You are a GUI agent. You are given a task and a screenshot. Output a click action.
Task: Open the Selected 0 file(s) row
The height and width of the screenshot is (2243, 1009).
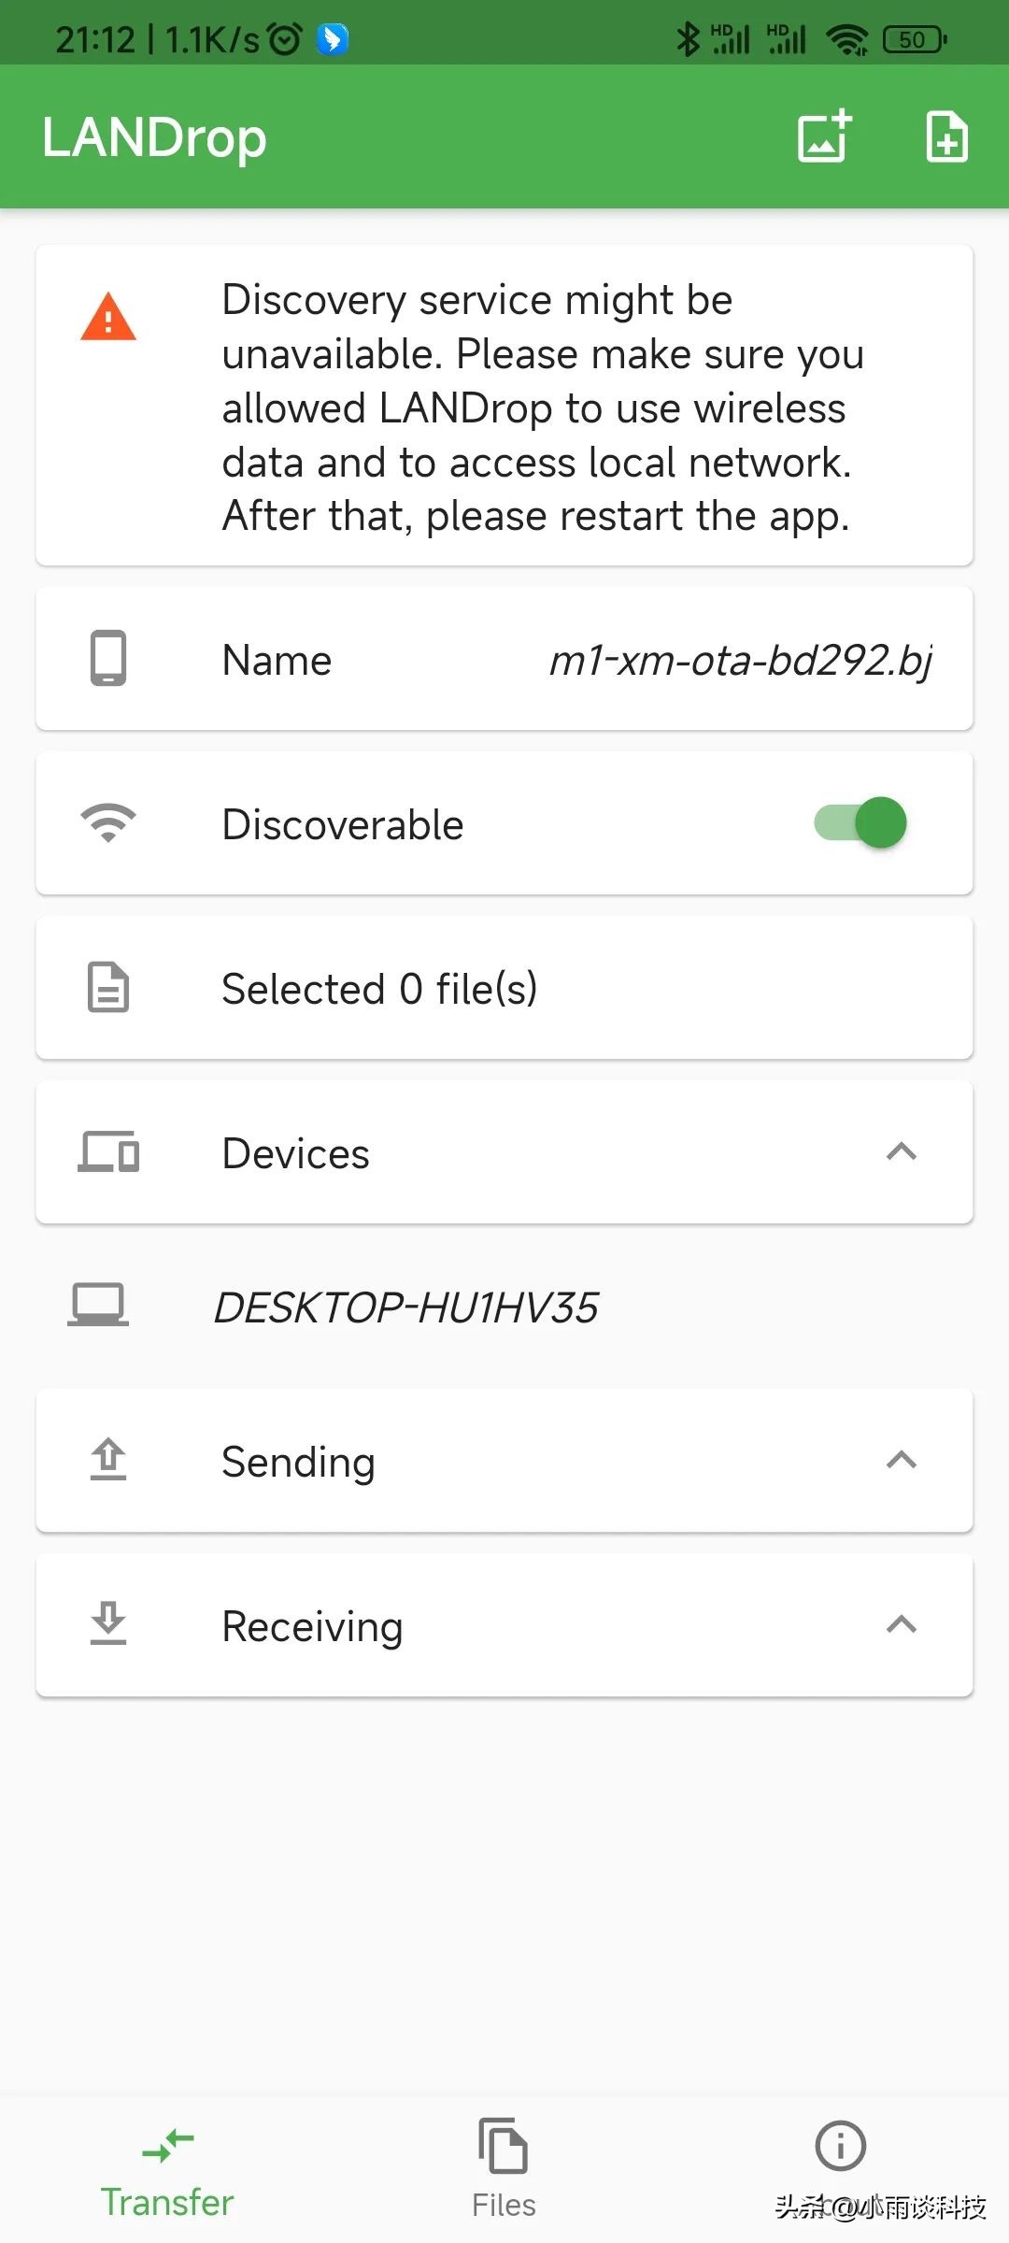[504, 988]
